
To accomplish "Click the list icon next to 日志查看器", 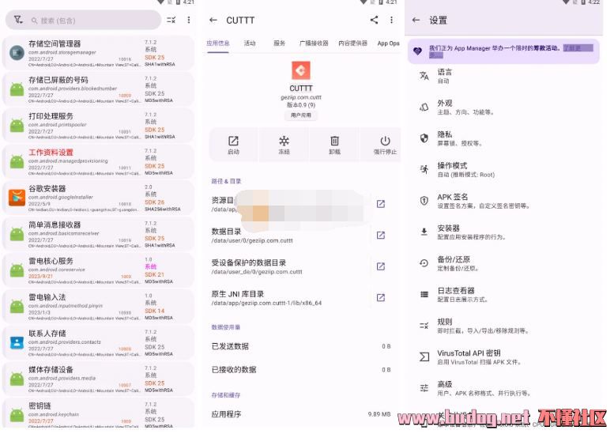I will (x=424, y=295).
